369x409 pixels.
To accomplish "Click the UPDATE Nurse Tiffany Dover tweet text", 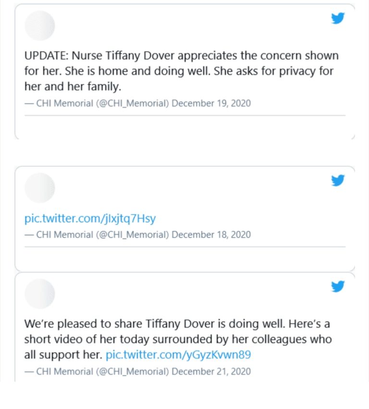I will 182,71.
